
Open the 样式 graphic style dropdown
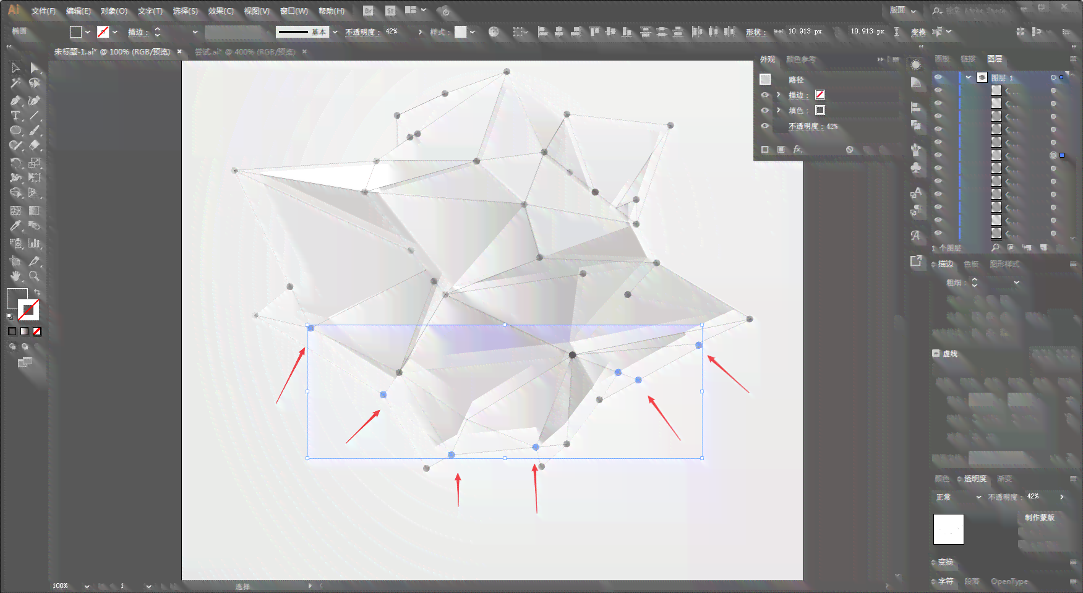[473, 32]
